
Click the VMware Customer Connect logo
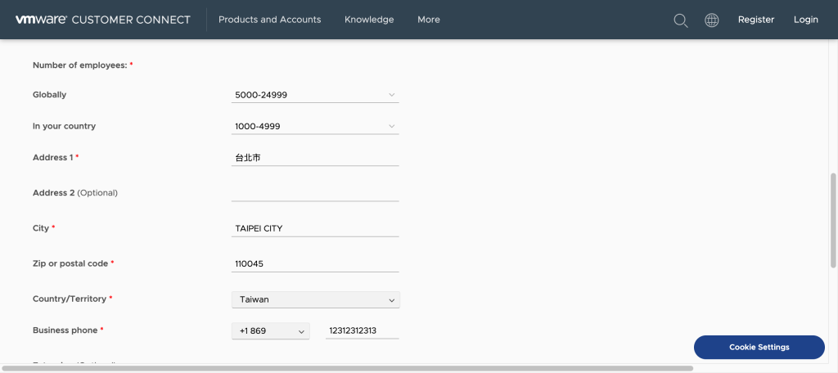coord(102,20)
